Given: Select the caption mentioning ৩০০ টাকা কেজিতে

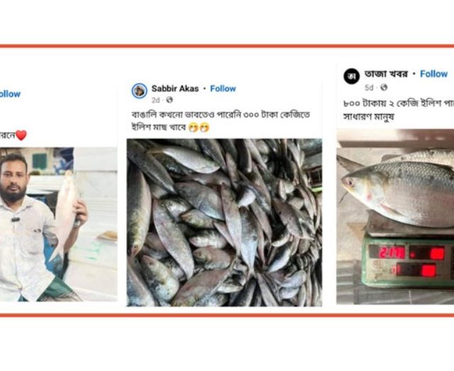Looking at the screenshot, I should tap(221, 121).
